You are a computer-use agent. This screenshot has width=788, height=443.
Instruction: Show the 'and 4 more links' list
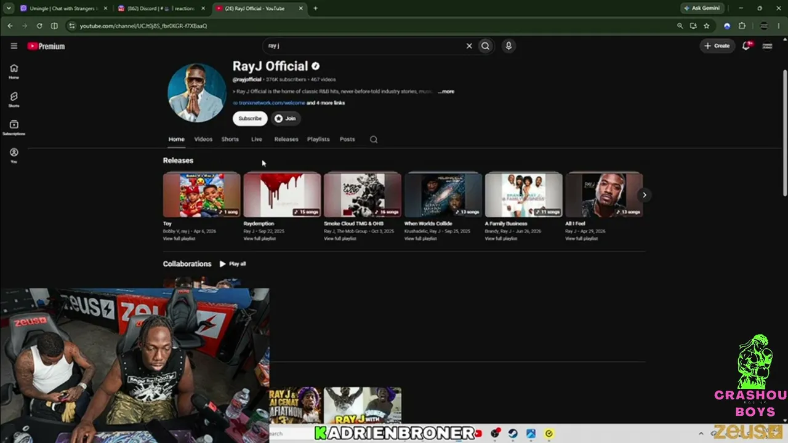326,103
